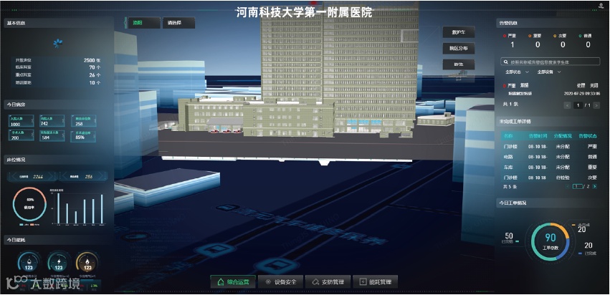Select the 洛阳 location button
610x295 pixels.
(x=143, y=22)
